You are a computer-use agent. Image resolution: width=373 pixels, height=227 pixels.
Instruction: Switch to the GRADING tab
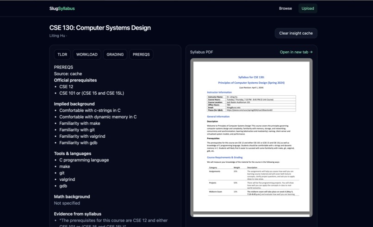(x=115, y=55)
